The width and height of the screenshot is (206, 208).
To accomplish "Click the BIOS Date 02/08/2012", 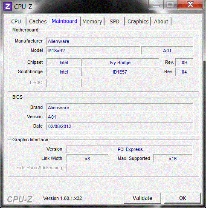I will 120,126.
